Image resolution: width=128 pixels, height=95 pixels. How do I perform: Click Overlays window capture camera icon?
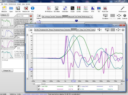[30, 30]
